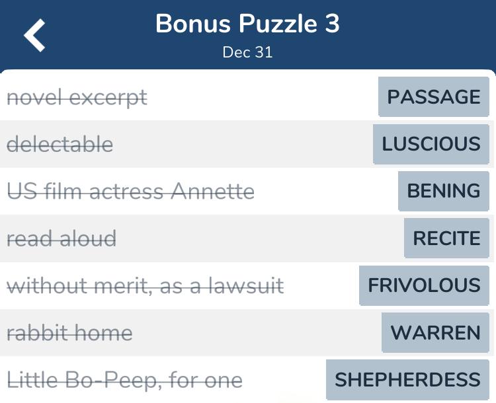Select the Dec 31 date label
Viewport: 496px width, 403px height.
(247, 53)
